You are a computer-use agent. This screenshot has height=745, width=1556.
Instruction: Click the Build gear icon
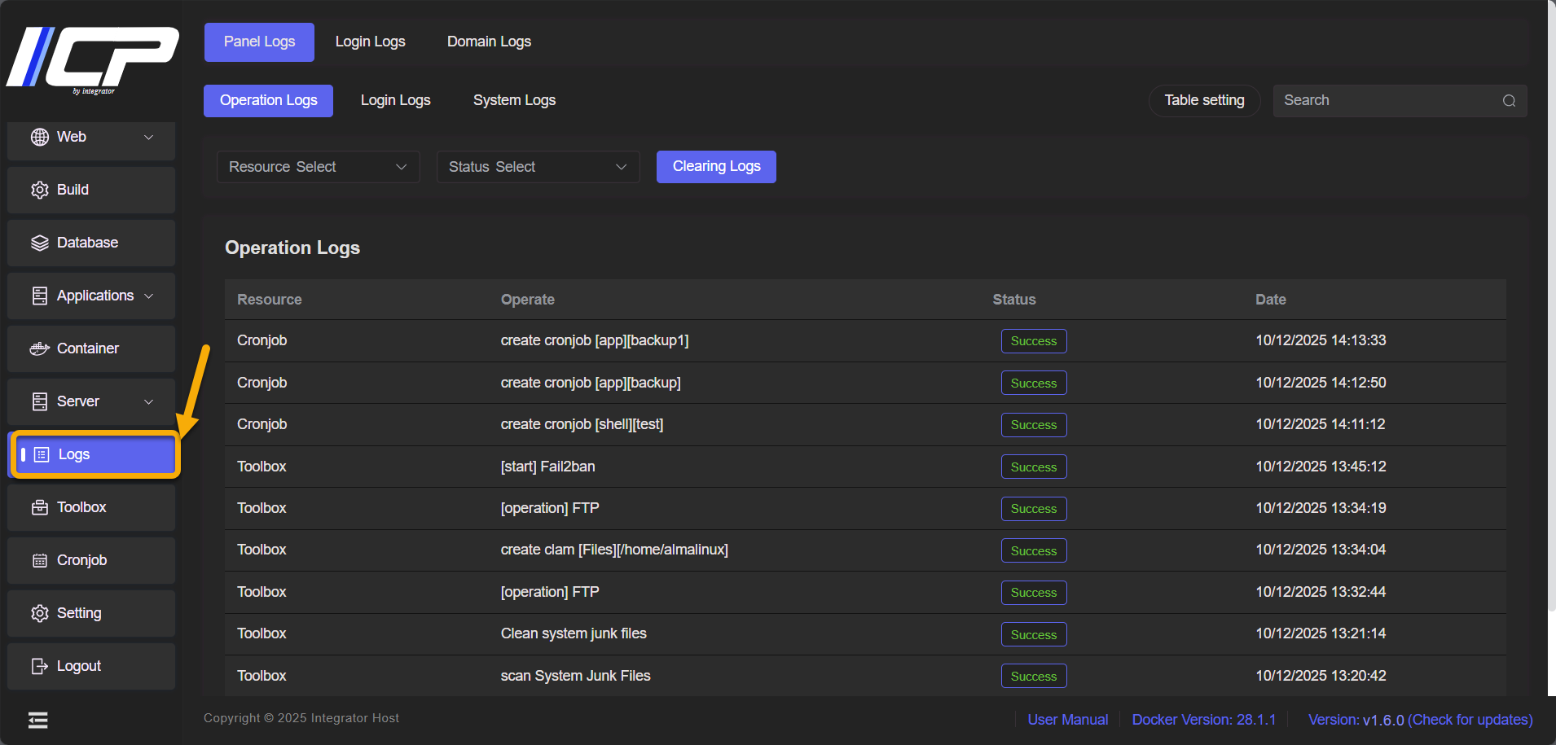click(40, 190)
